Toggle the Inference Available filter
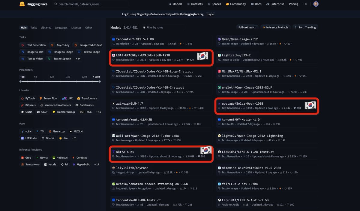 coord(275,27)
